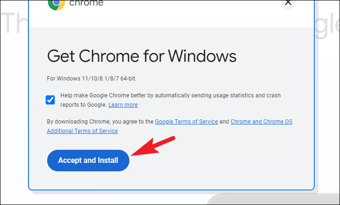Viewport: 340px width, 205px height.
Task: Click the red arrow annotation
Action: pos(153,146)
